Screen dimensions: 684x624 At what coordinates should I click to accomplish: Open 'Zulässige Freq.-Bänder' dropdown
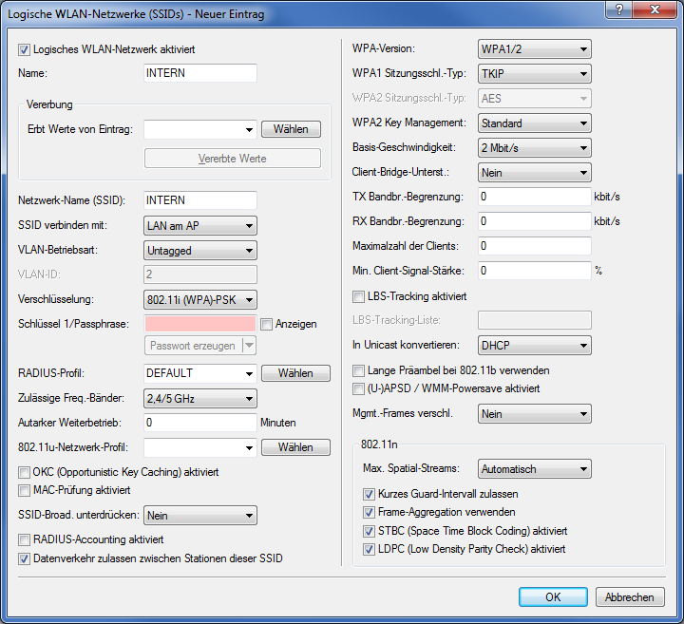tap(199, 398)
